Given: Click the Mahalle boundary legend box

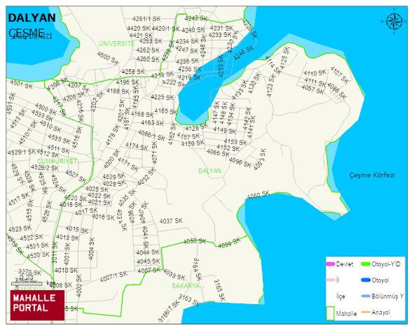Looking at the screenshot, I should 331,313.
